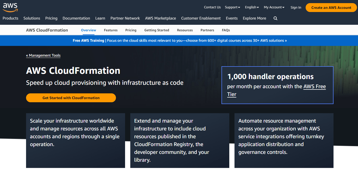The width and height of the screenshot is (358, 169).
Task: Switch to the Getting Started tab
Action: pos(157,30)
